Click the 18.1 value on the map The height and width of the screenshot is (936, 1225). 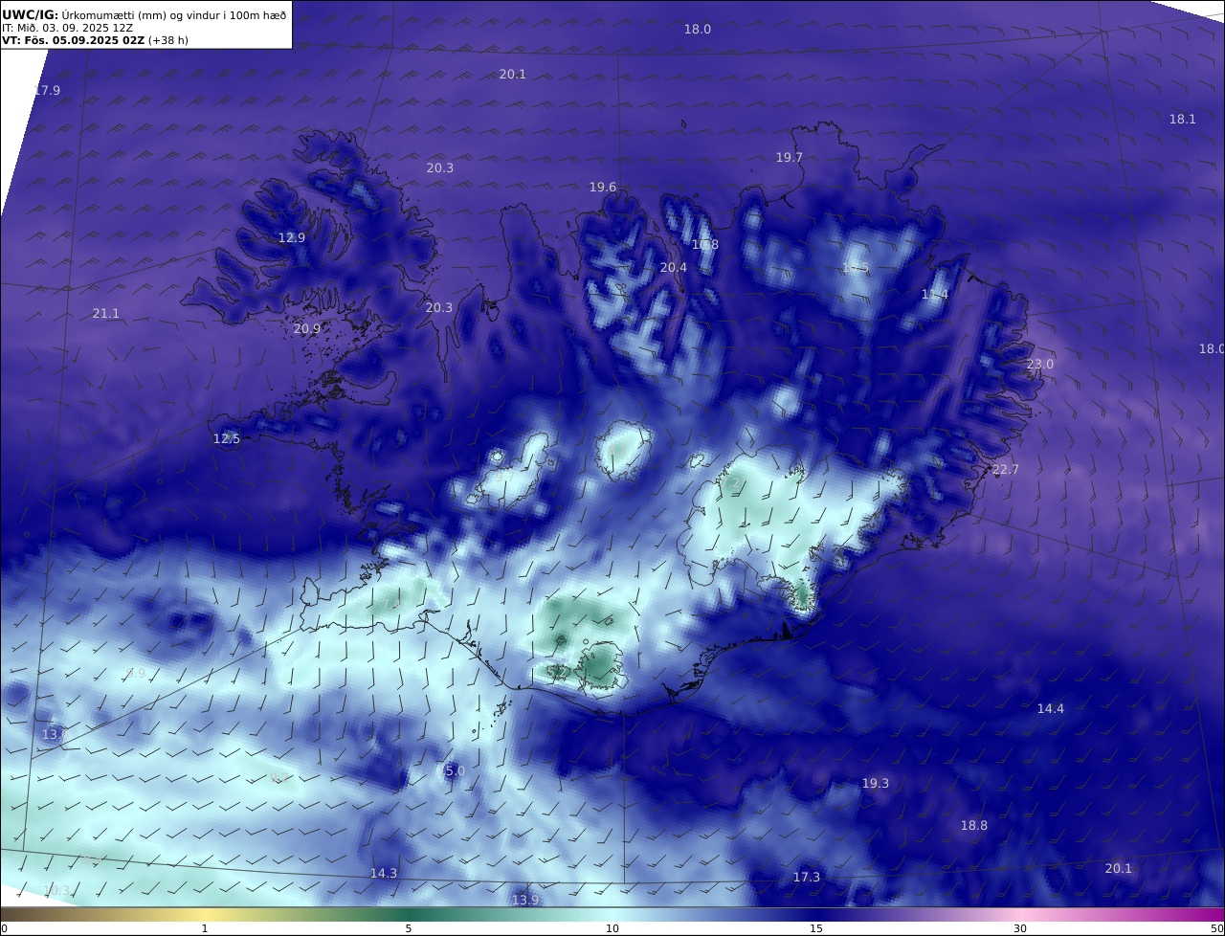(x=1182, y=119)
